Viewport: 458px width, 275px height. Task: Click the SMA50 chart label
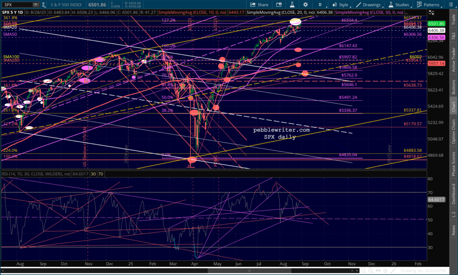pos(10,34)
